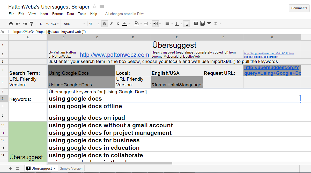Toggle wrap text option
Viewport: 311px width, 173px height.
186,24
